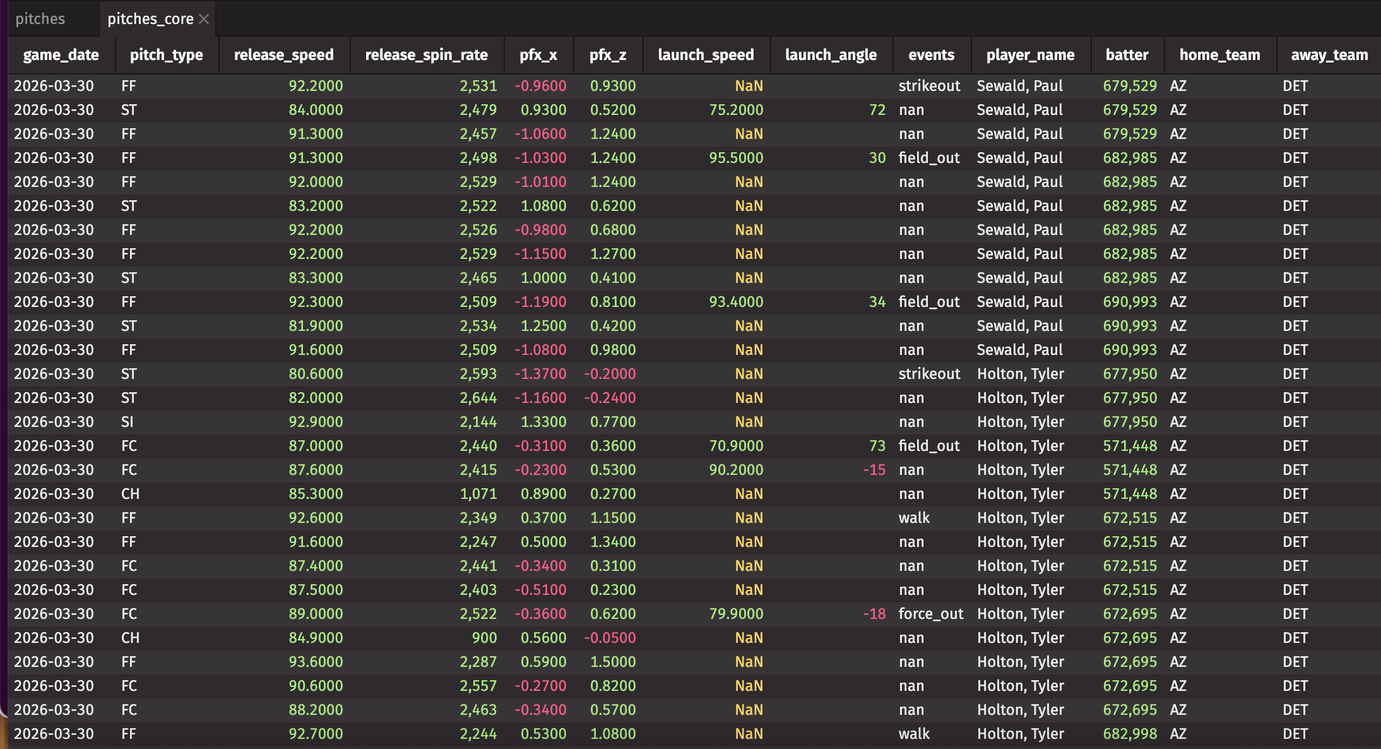
Task: Select the release_spin_rate column header
Action: (x=426, y=55)
